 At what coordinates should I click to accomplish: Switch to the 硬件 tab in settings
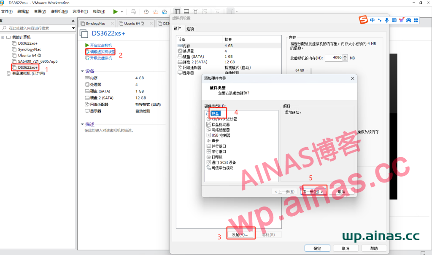(x=178, y=28)
